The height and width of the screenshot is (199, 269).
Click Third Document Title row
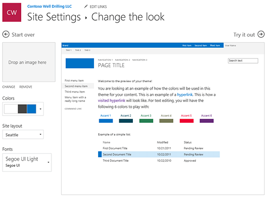pos(159,161)
